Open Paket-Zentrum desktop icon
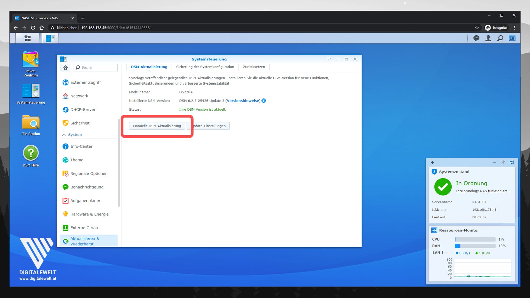This screenshot has height=298, width=530. coord(31,64)
